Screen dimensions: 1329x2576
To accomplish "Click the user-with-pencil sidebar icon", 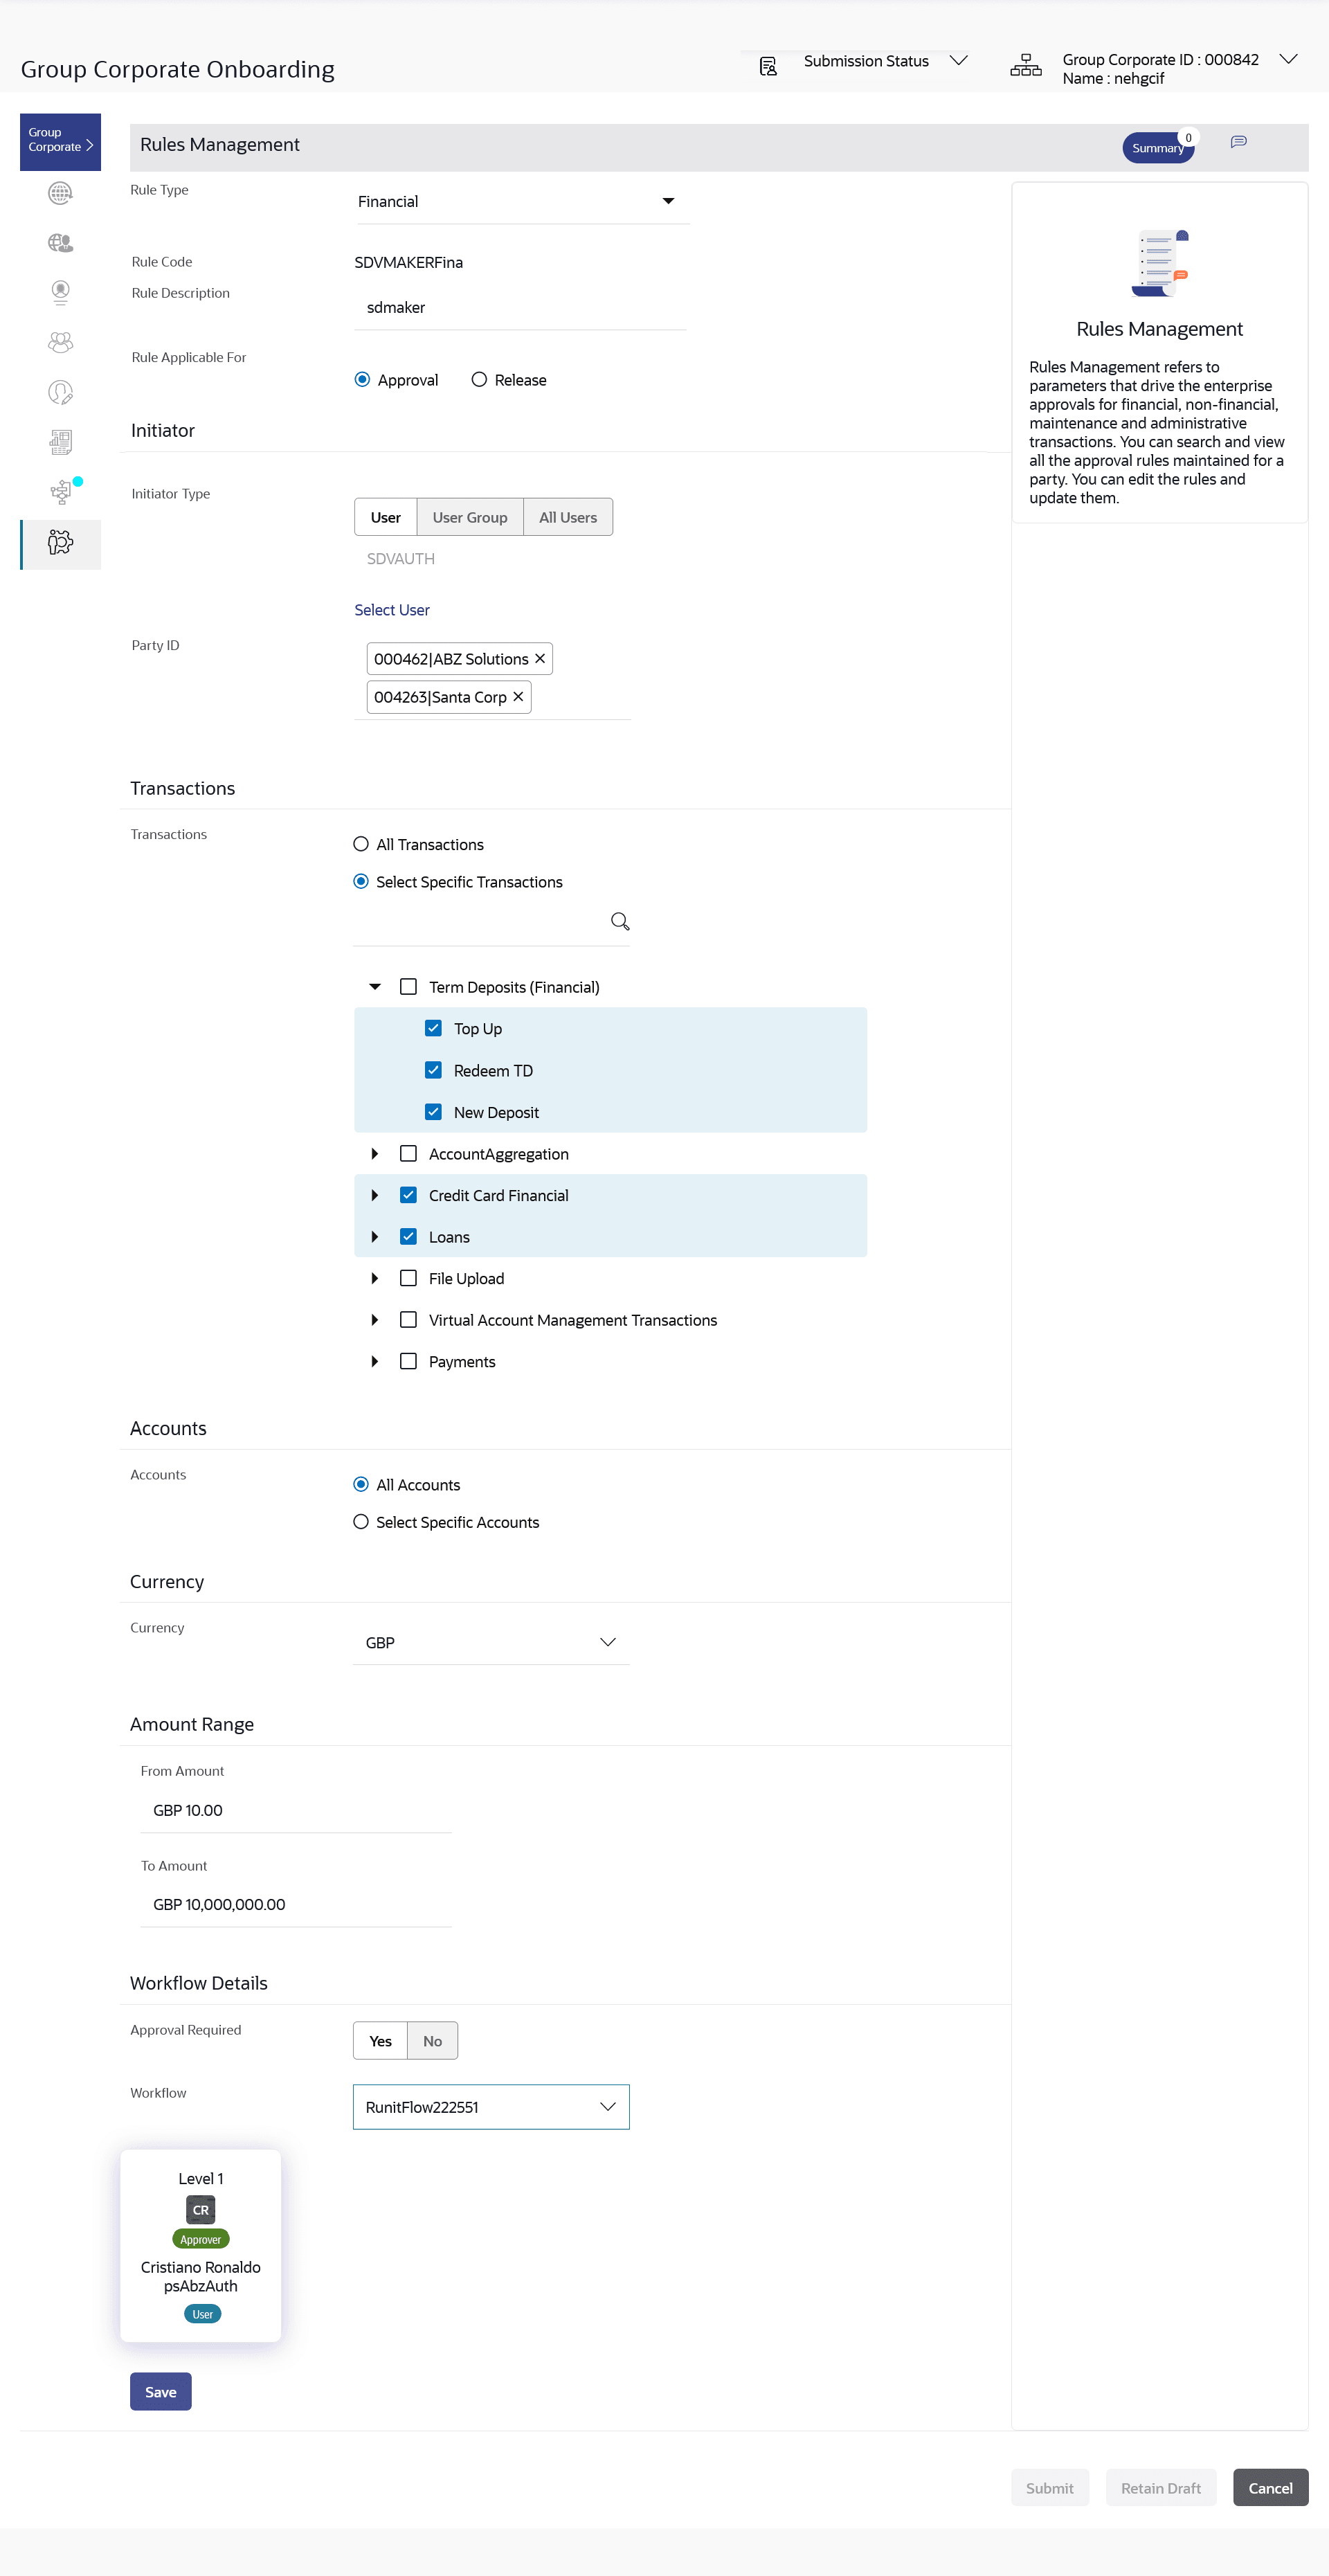I will [x=60, y=393].
